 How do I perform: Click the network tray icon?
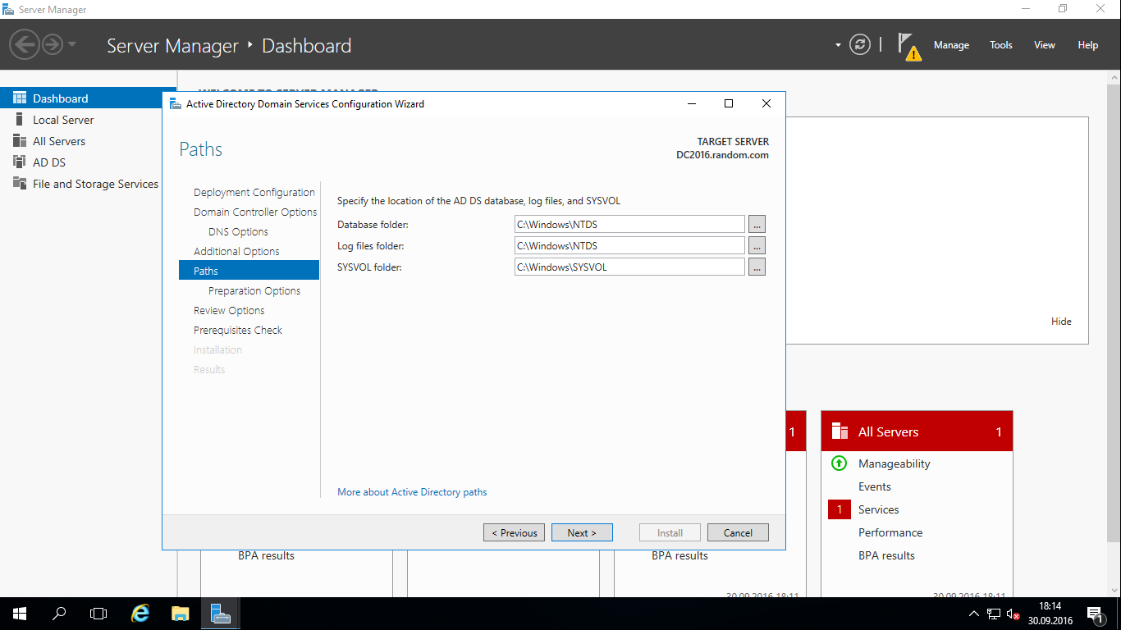[x=994, y=614]
